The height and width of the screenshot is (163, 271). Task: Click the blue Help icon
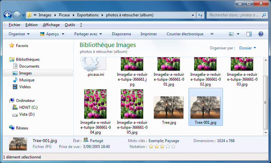point(261,34)
